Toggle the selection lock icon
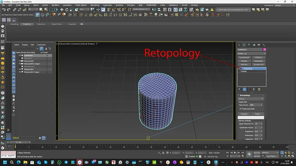Viewport: 296px width, 166px height. 163,153
